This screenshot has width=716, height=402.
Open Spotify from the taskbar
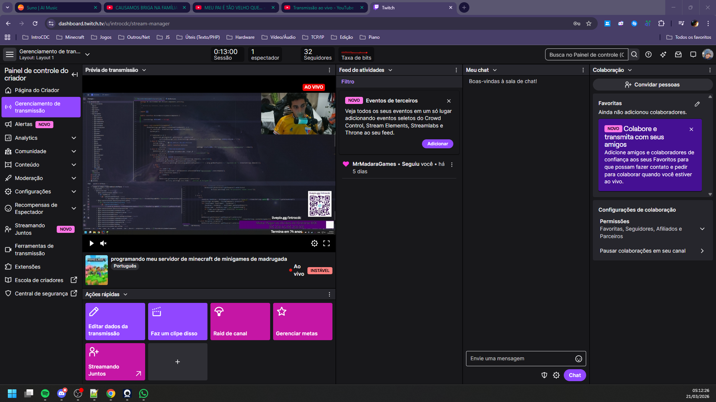(45, 393)
